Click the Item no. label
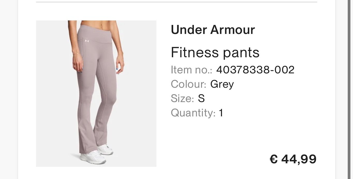This screenshot has height=179, width=353. [191, 70]
